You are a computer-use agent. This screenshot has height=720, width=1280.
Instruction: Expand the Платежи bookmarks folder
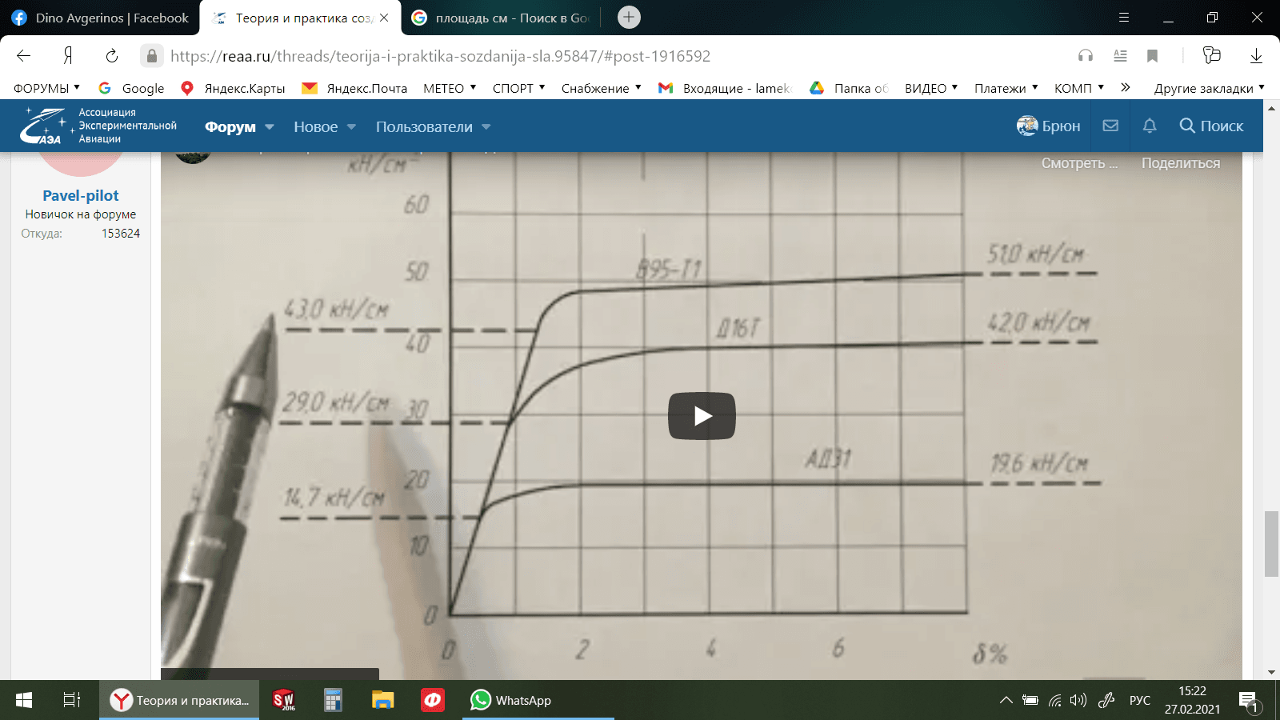(x=1006, y=88)
